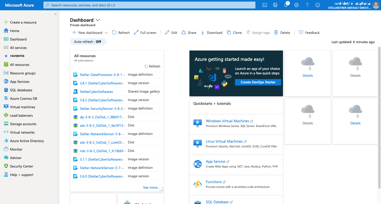The image size is (381, 204).
Task: Open the directory and subscription filter icon
Action: [275, 5]
